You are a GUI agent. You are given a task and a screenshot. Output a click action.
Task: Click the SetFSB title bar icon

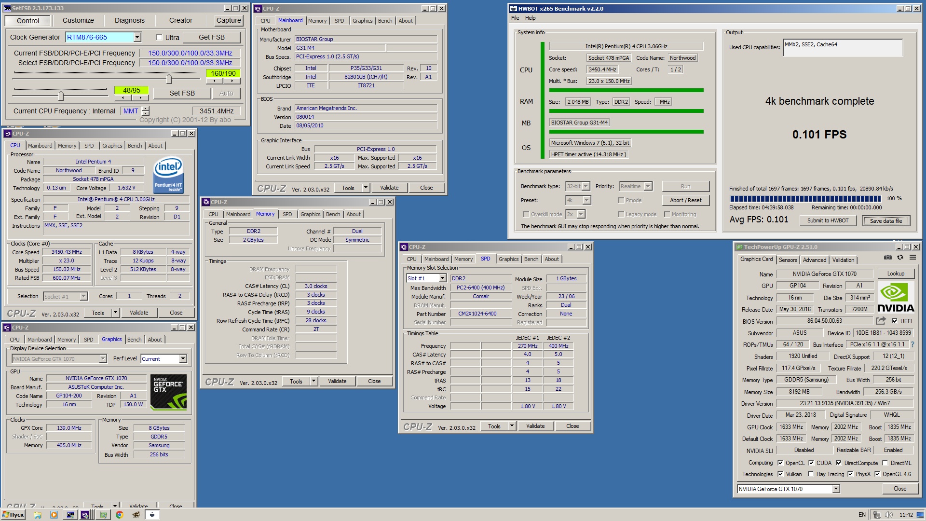click(x=7, y=8)
